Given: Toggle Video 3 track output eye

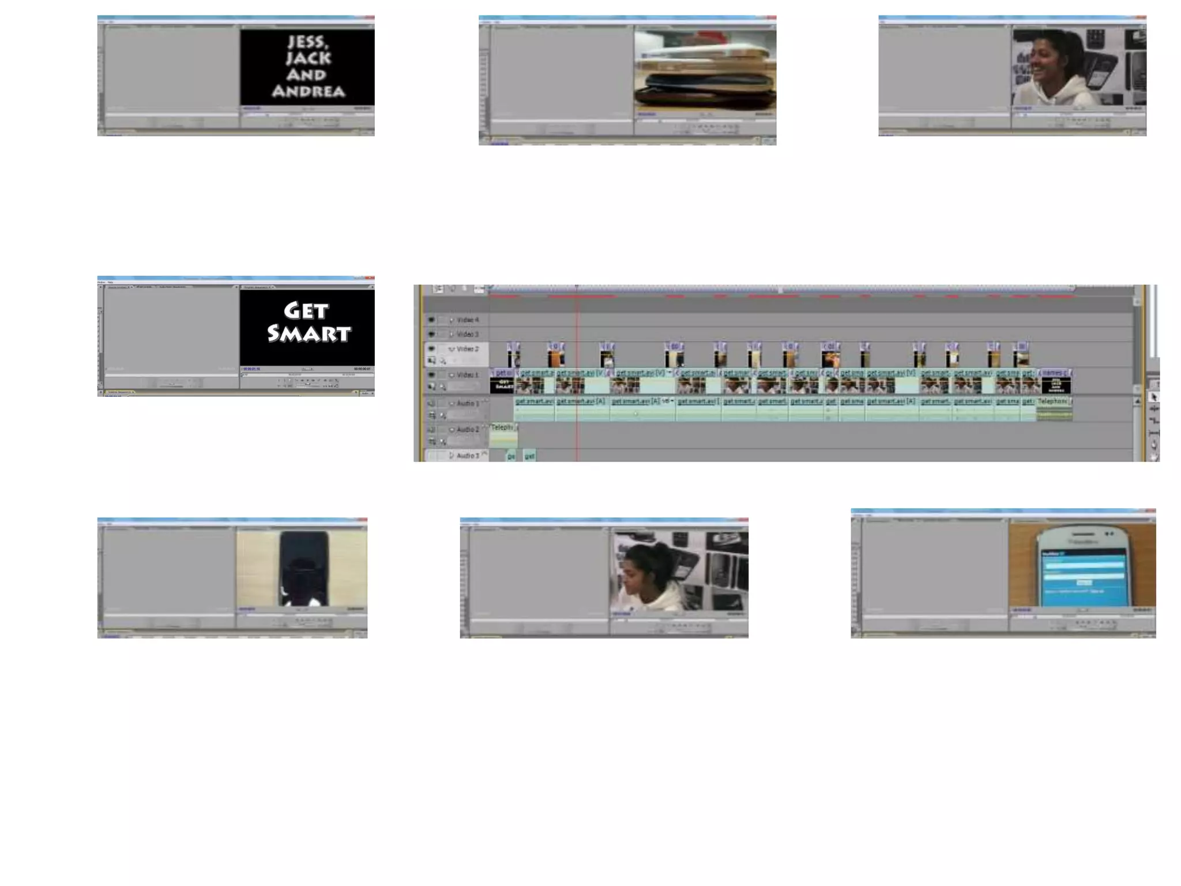Looking at the screenshot, I should (x=431, y=334).
